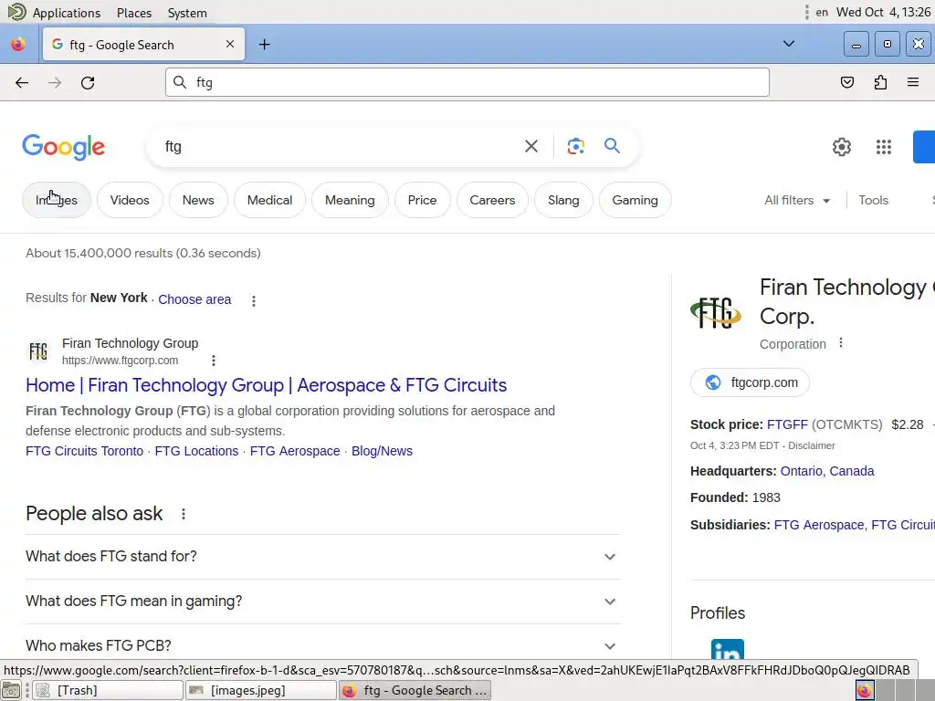
Task: Click the globe icon on ftgcorp.com chip
Action: pyautogui.click(x=713, y=382)
